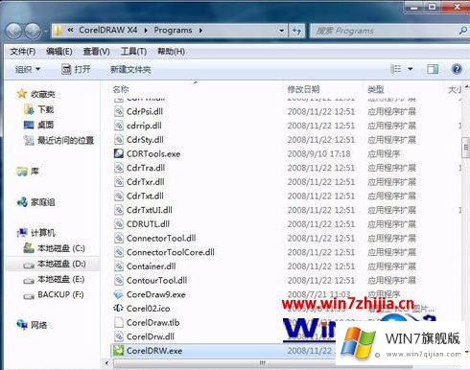Viewport: 470px width, 370px height.
Task: Click the vertical scrollbar thumb of file list
Action: coord(466,149)
